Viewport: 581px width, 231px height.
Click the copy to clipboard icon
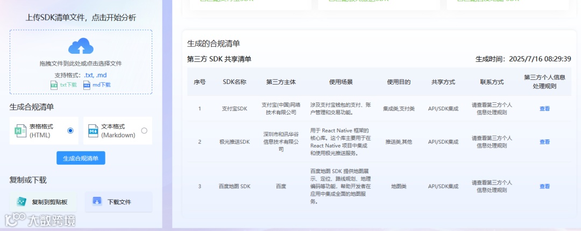click(22, 202)
